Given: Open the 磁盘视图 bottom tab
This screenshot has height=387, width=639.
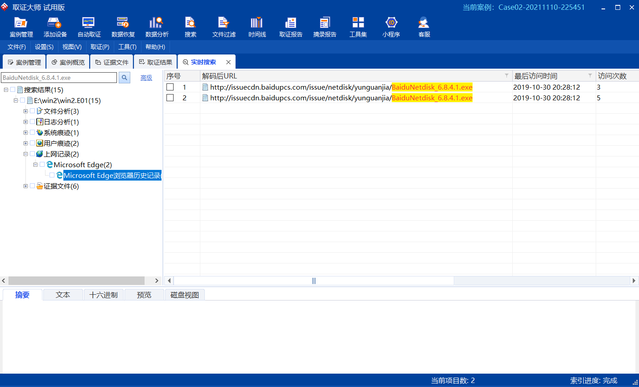Looking at the screenshot, I should coord(185,295).
